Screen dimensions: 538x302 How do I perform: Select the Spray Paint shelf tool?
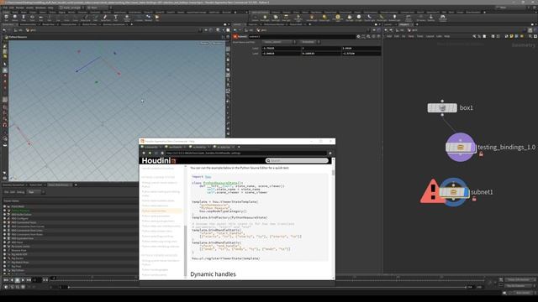105,17
